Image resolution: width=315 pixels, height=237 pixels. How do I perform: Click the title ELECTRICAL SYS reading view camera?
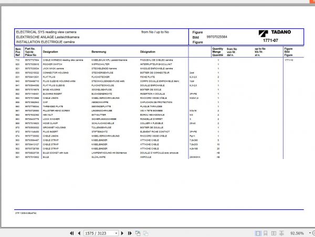click(x=46, y=32)
